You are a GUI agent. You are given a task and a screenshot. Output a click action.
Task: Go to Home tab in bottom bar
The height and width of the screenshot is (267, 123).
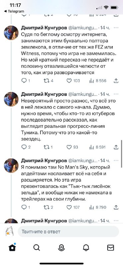(12, 247)
